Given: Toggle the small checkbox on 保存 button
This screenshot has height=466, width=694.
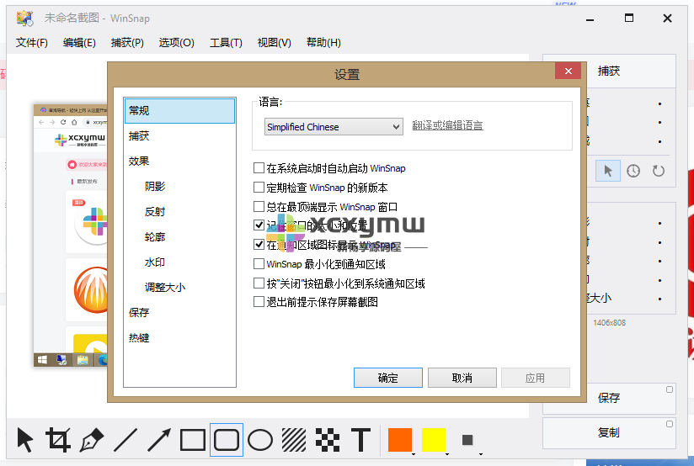Looking at the screenshot, I should coord(670,389).
